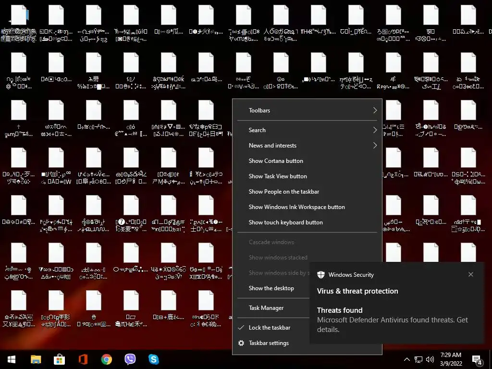Select desktop file whose name contains 鹿
The width and height of the screenshot is (492, 369).
[169, 305]
